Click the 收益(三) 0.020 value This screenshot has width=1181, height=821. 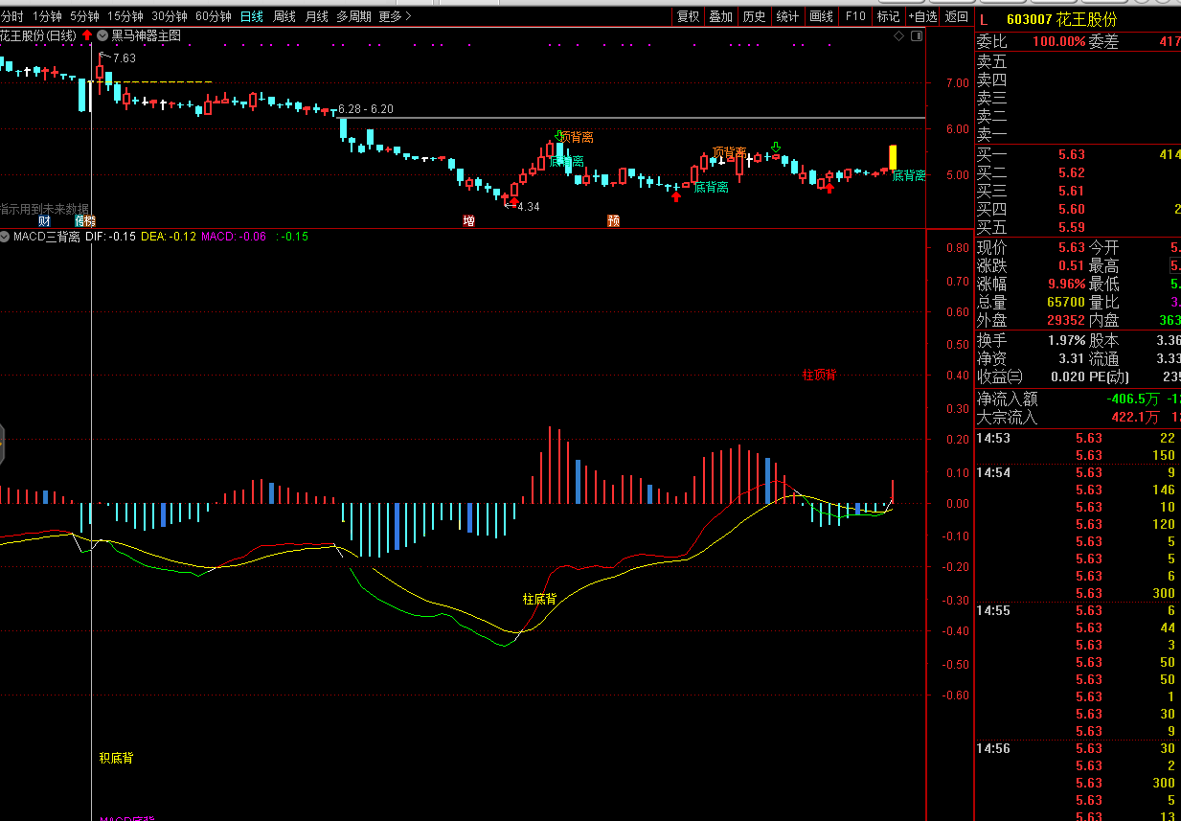[x=1067, y=377]
